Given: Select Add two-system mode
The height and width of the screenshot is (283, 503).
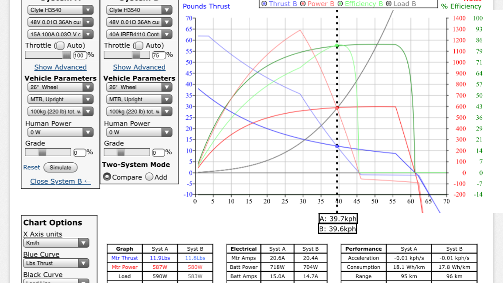Looking at the screenshot, I should (150, 177).
